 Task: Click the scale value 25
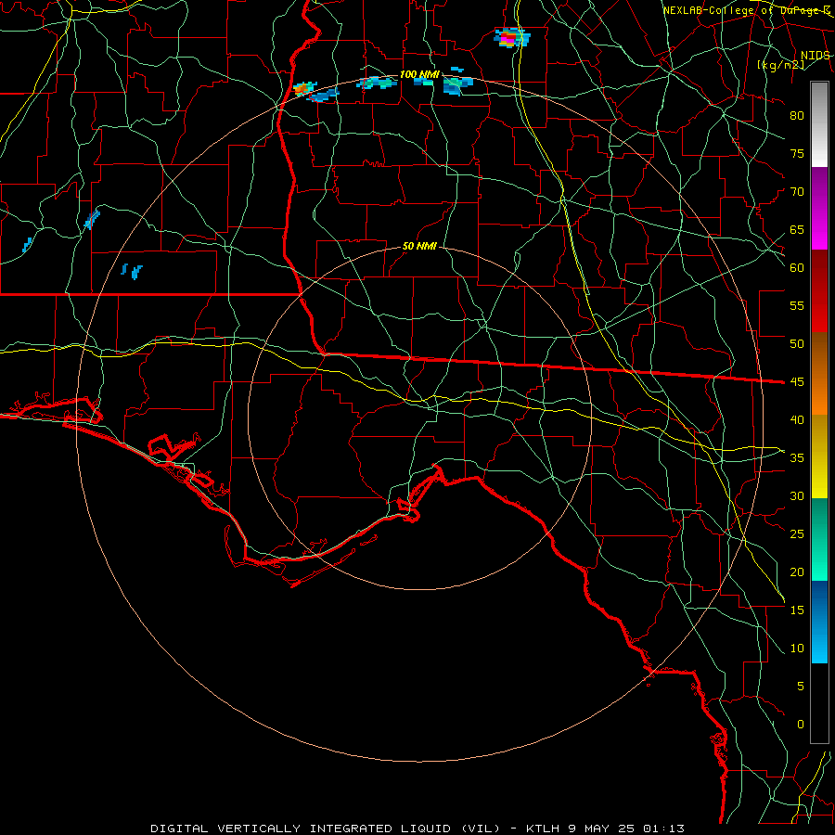(797, 533)
